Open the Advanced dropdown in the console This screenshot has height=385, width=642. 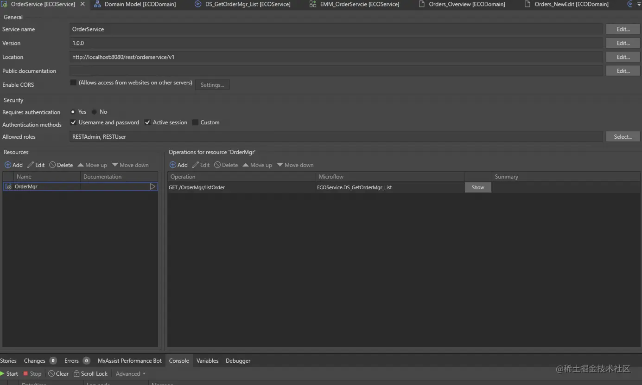[131, 374]
